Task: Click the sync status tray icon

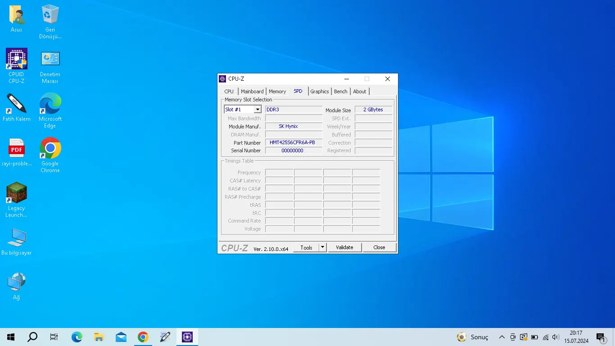Action: click(524, 337)
